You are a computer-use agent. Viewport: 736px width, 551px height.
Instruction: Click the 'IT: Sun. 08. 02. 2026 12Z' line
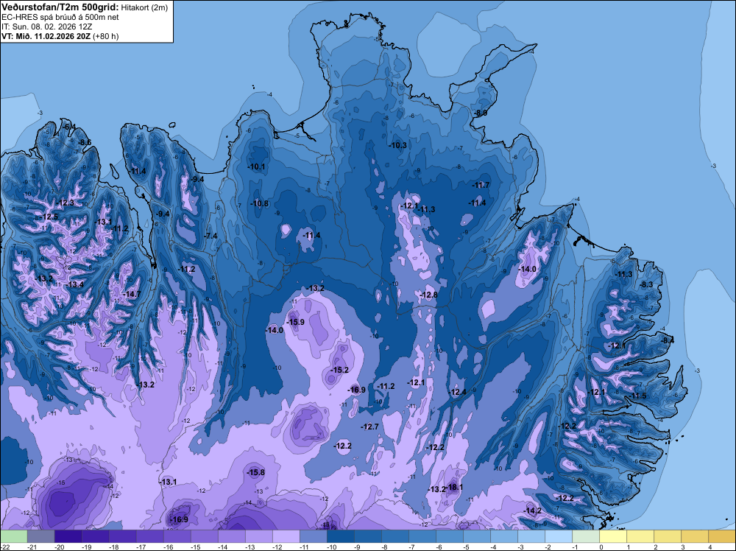pos(46,27)
